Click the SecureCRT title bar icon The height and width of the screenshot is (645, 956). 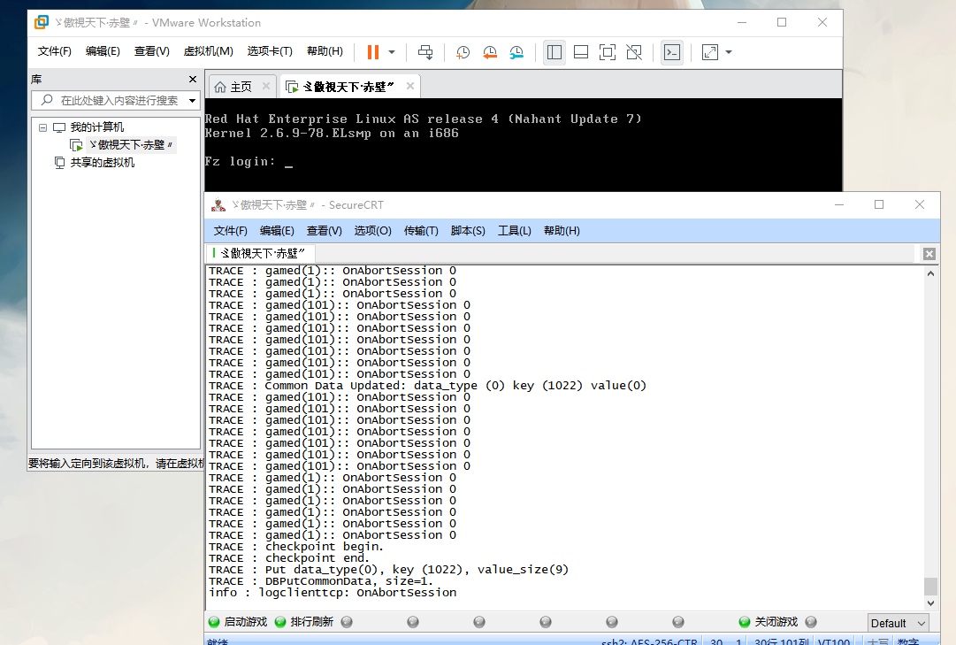click(218, 205)
